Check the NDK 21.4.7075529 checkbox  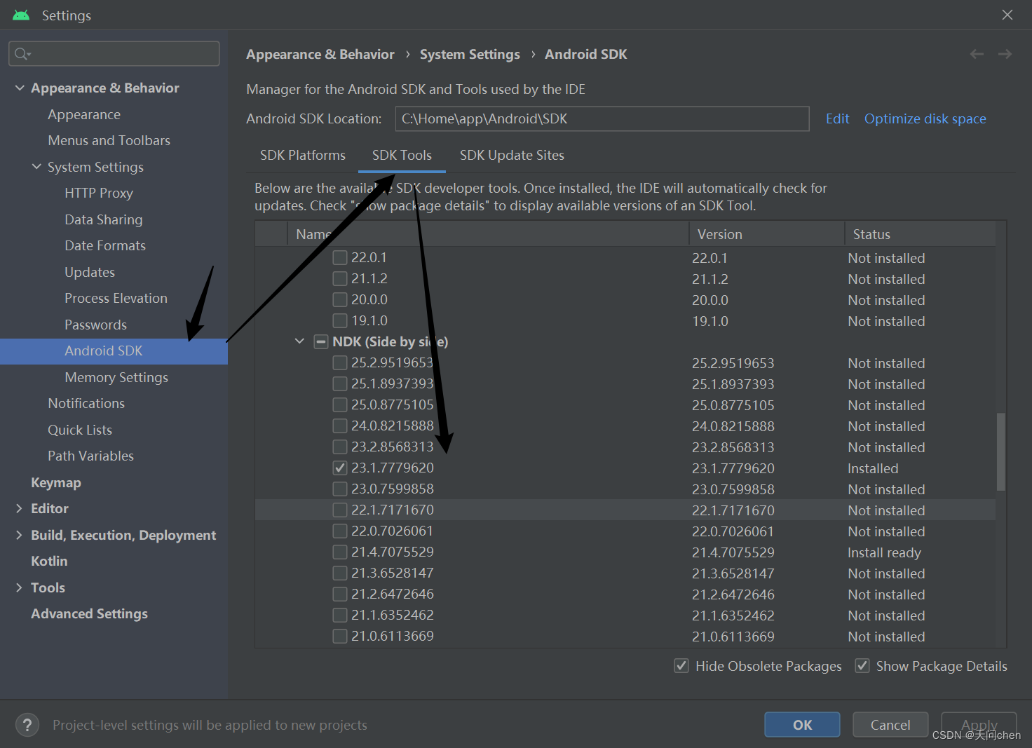(340, 552)
